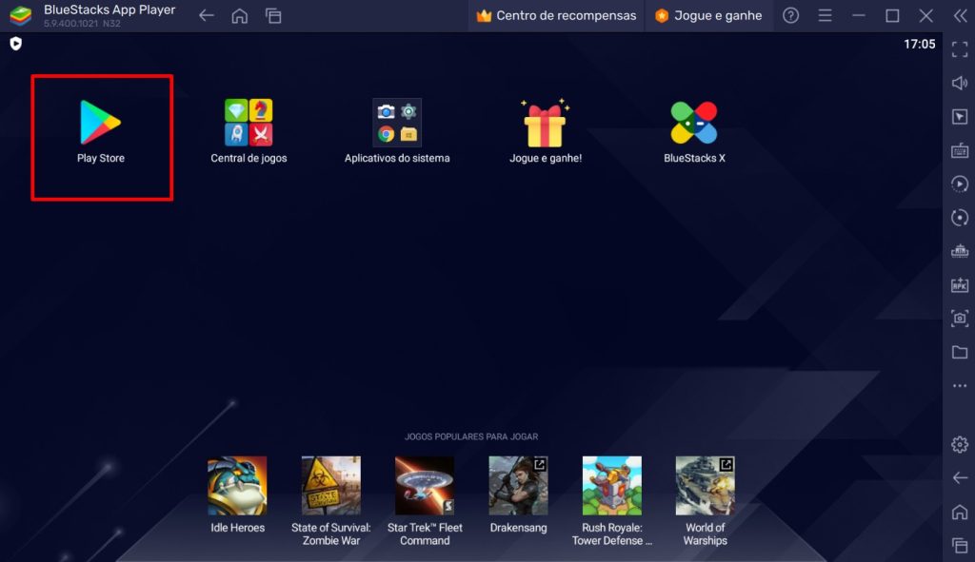Image resolution: width=975 pixels, height=562 pixels.
Task: Maximize the BlueStacks window
Action: point(892,15)
